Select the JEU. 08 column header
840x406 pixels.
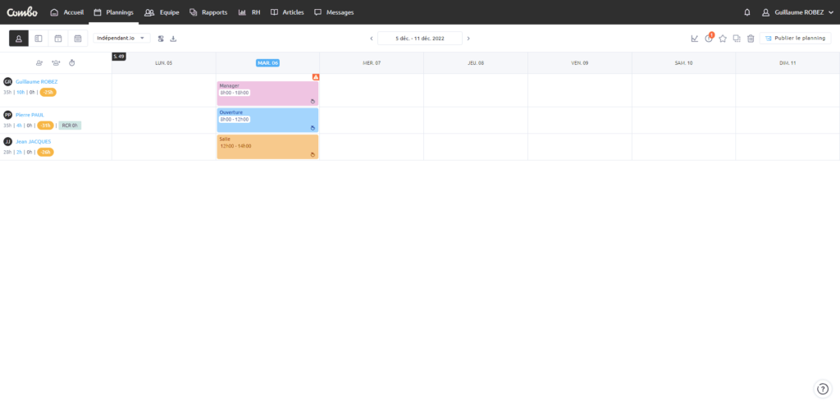[x=476, y=62]
